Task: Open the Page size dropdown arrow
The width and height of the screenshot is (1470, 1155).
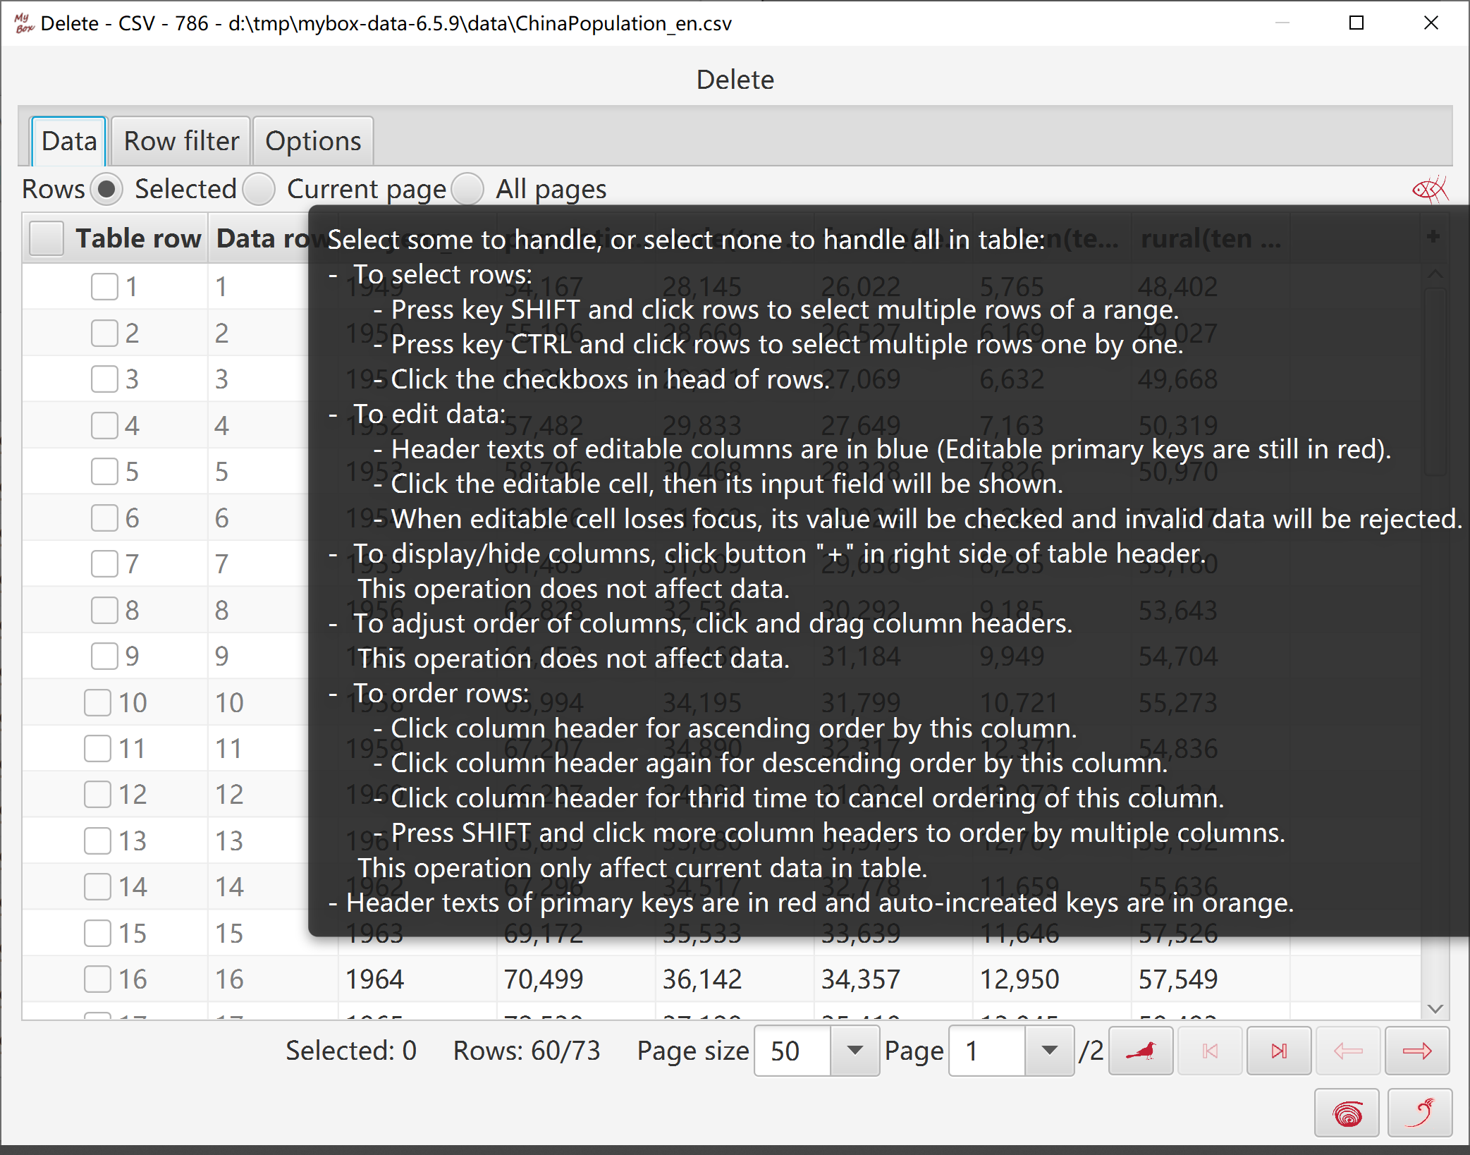Action: click(855, 1051)
